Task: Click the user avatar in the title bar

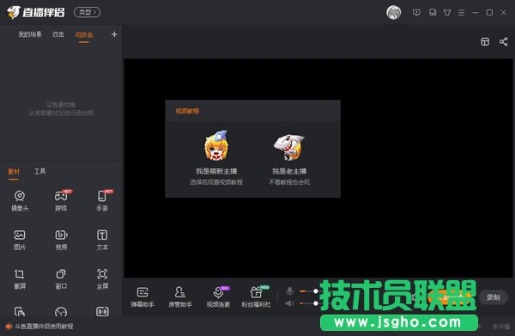Action: [393, 13]
